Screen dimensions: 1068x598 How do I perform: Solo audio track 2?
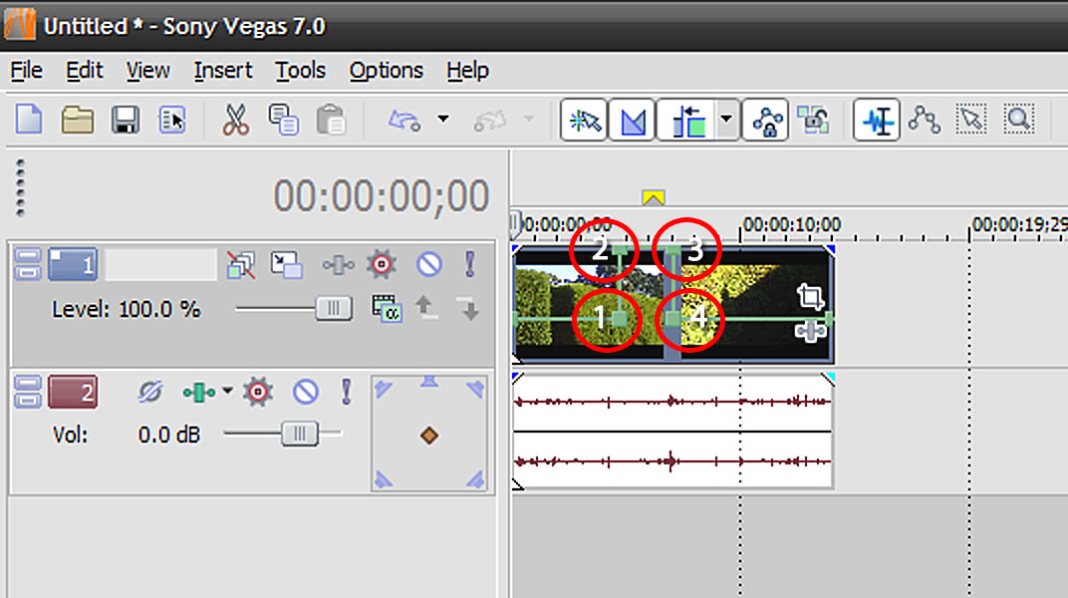pos(347,393)
